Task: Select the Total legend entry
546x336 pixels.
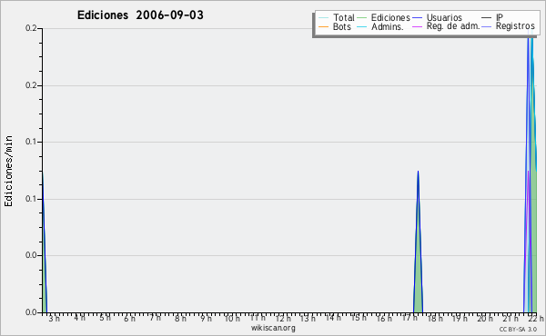Action: click(x=337, y=17)
